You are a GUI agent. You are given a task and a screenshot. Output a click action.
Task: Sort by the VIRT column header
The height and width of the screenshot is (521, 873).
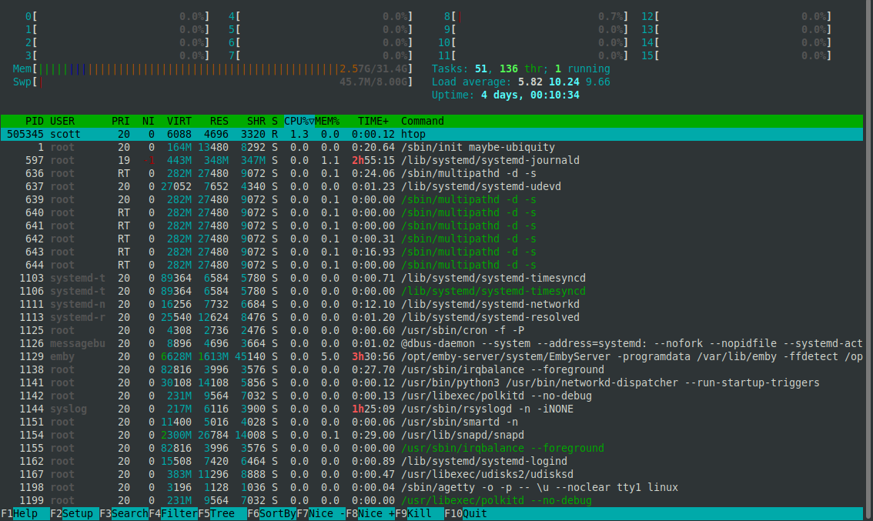coord(179,121)
